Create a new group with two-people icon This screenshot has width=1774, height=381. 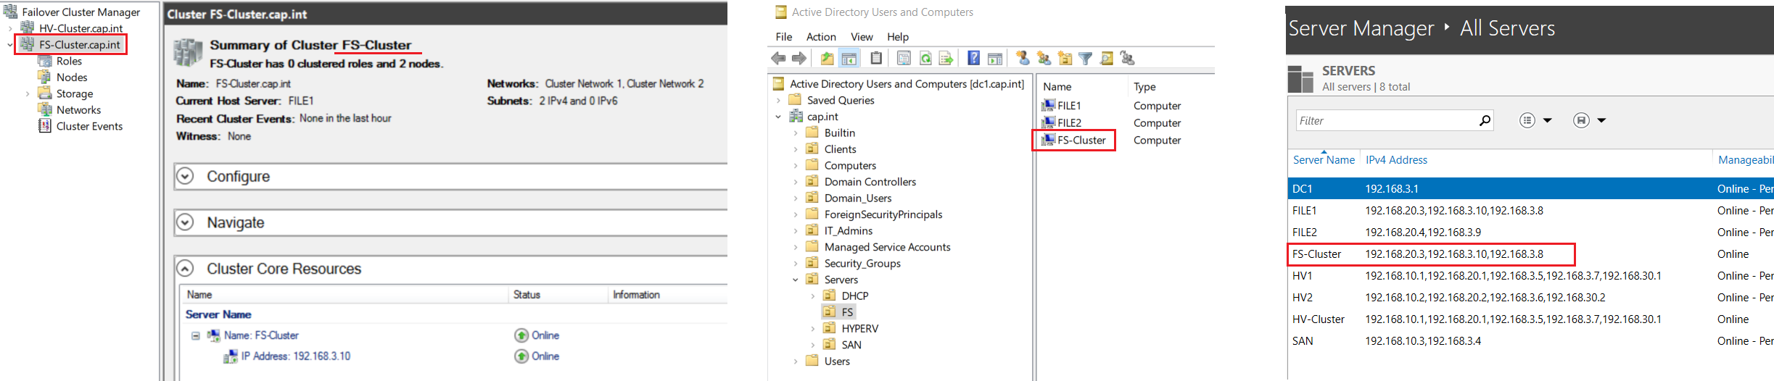[x=1044, y=59]
